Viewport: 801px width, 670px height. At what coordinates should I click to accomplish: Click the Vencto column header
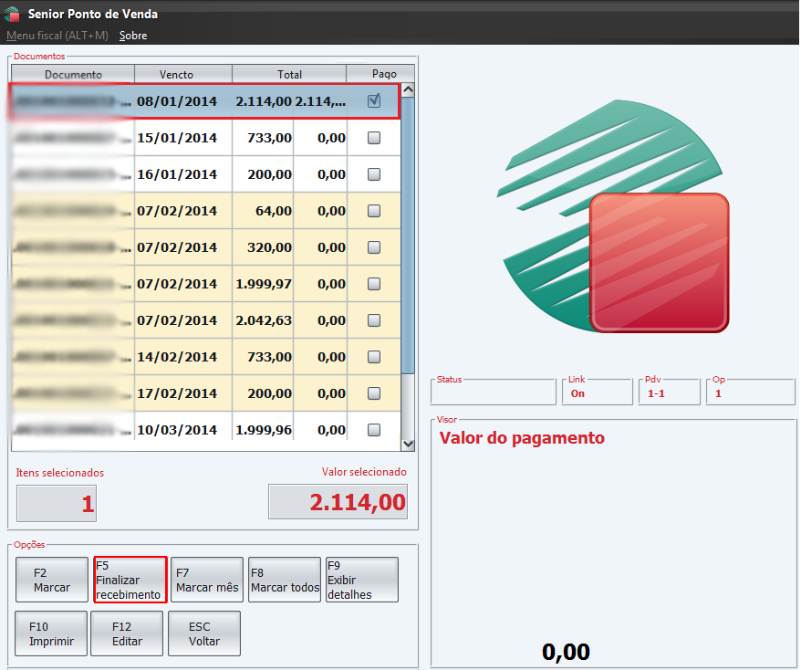[x=183, y=74]
